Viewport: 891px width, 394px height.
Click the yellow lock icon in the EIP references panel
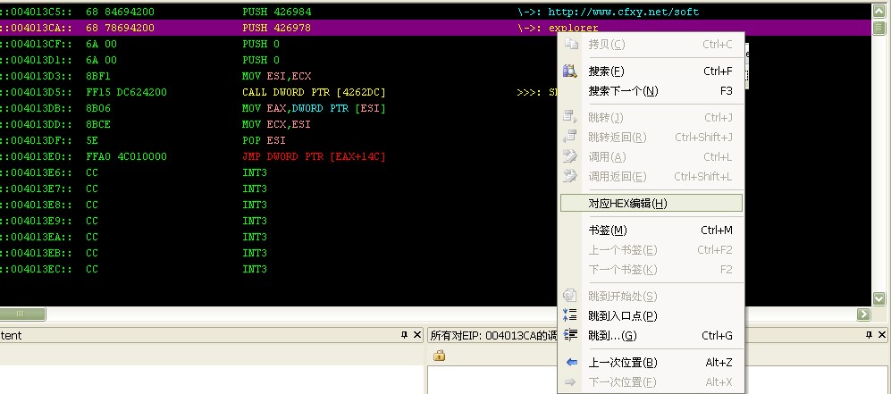coord(439,356)
